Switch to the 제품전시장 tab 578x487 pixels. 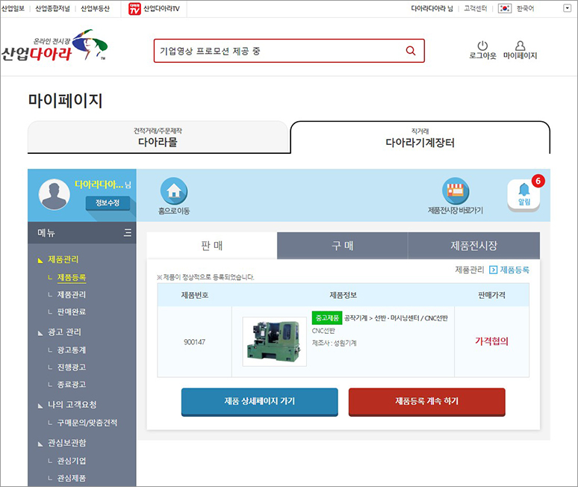coord(473,246)
